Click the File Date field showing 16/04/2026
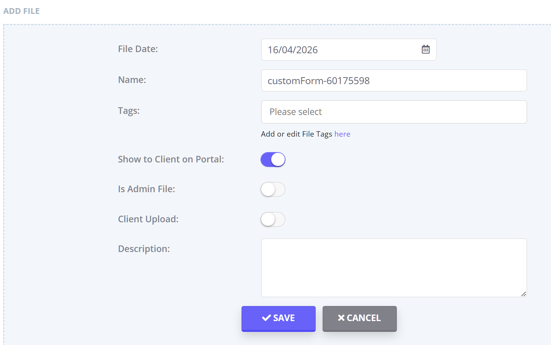 340,50
